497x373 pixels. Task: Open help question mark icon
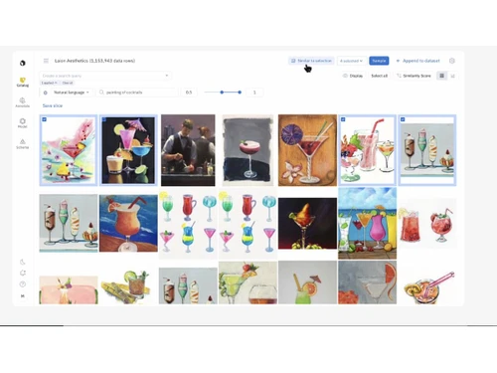click(23, 284)
